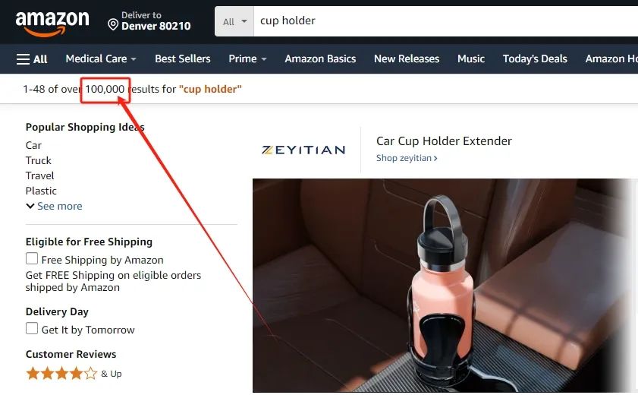Expand See more shopping ideas
Screen dimensions: 638x395
point(54,206)
